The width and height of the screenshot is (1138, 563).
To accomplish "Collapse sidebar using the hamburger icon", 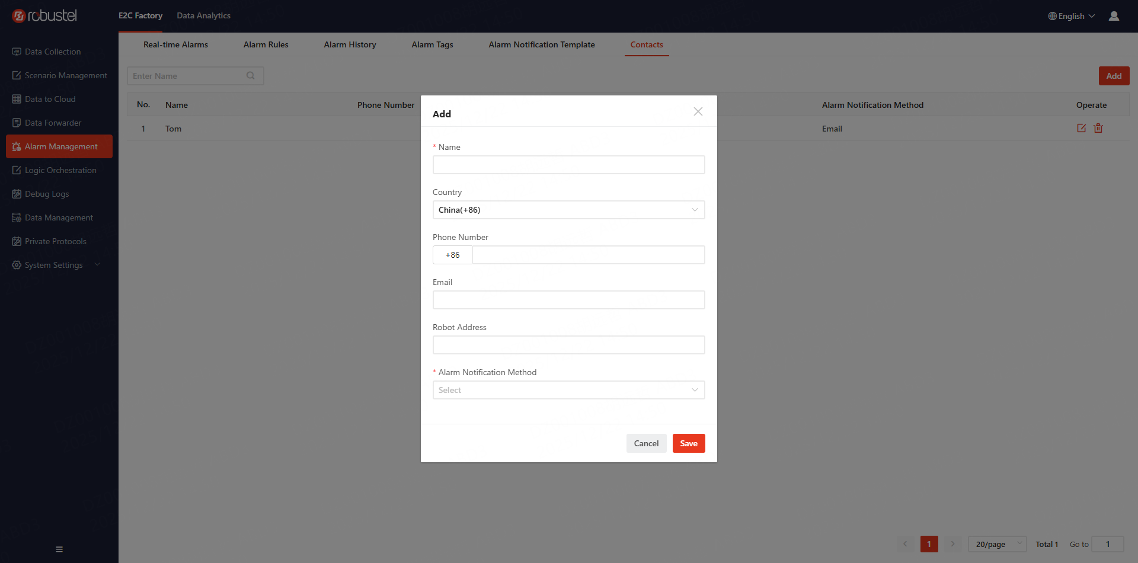I will pos(59,549).
